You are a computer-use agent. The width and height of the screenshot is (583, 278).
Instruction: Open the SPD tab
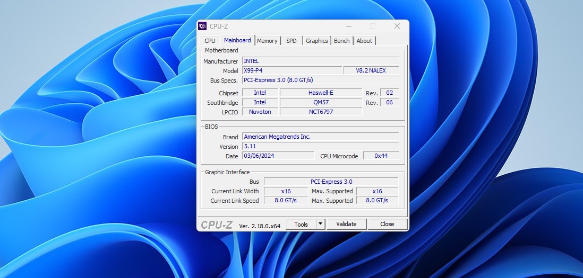[x=291, y=41]
